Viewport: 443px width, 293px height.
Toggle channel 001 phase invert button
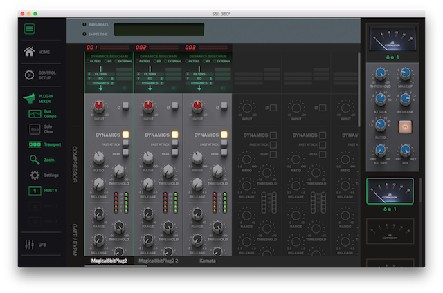(x=125, y=106)
